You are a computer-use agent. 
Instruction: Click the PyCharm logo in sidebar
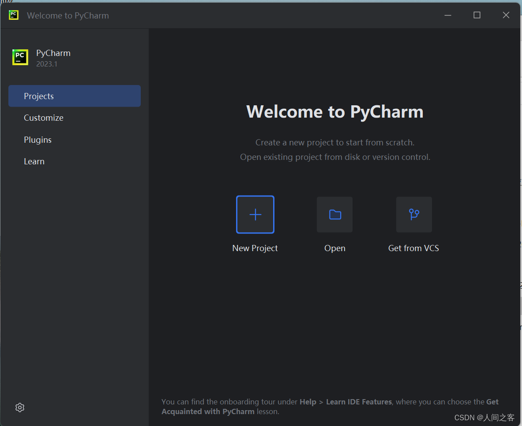click(20, 57)
